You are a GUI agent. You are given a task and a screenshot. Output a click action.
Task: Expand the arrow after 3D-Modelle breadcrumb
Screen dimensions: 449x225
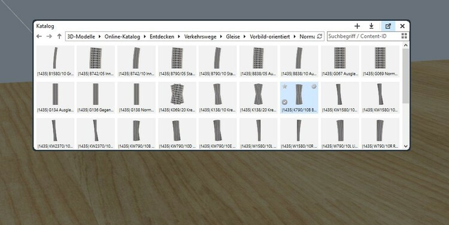(x=99, y=37)
